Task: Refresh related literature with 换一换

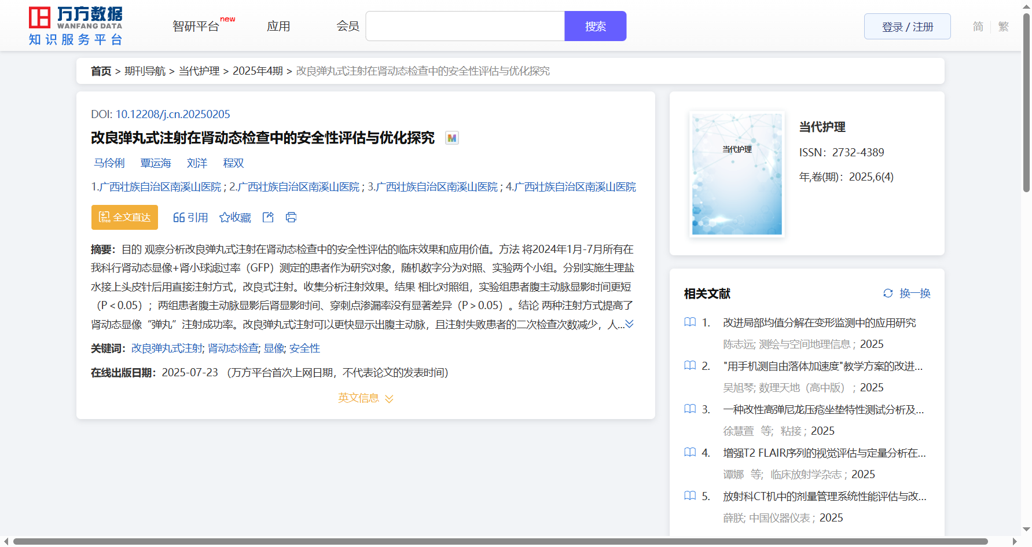Action: 906,293
